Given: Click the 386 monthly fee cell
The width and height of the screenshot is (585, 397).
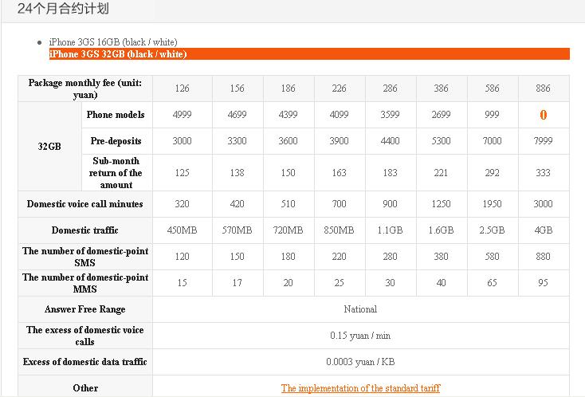Looking at the screenshot, I should pyautogui.click(x=442, y=88).
